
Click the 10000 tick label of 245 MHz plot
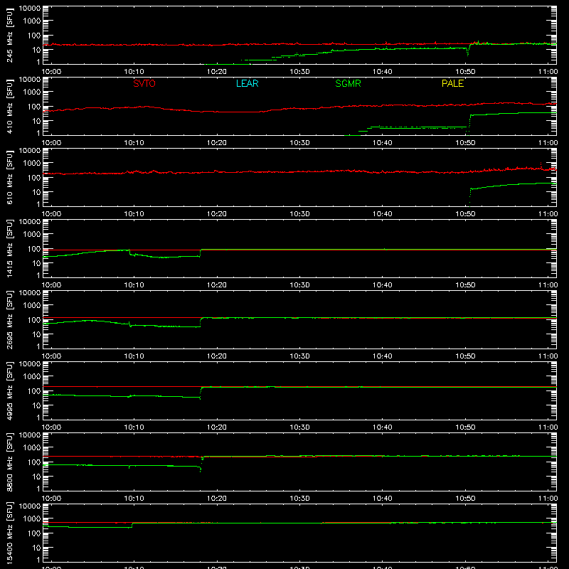[30, 9]
